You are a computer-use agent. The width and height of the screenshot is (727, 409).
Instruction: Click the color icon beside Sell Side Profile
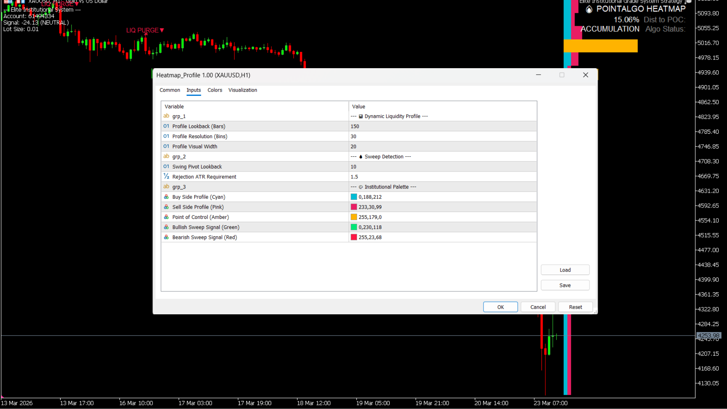click(166, 207)
